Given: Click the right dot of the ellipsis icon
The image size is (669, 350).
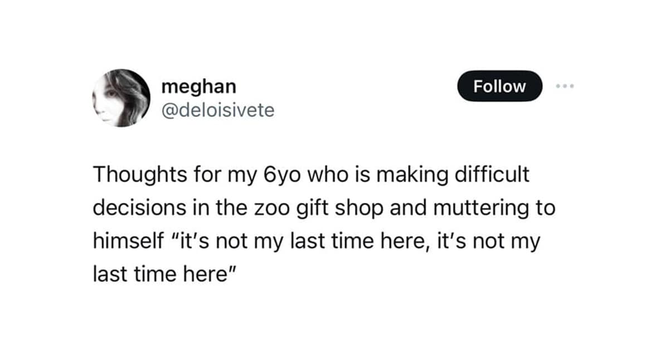Looking at the screenshot, I should (x=571, y=86).
